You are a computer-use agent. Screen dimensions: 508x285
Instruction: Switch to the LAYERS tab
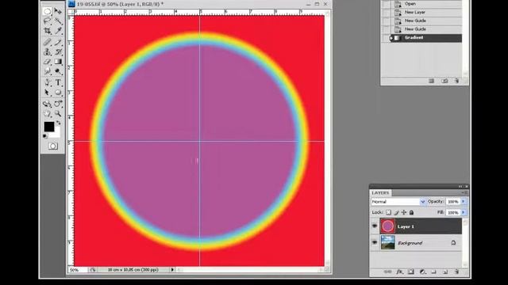coord(380,192)
